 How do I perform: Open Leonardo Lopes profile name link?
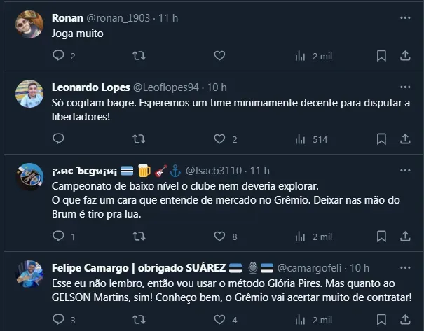pyautogui.click(x=90, y=87)
